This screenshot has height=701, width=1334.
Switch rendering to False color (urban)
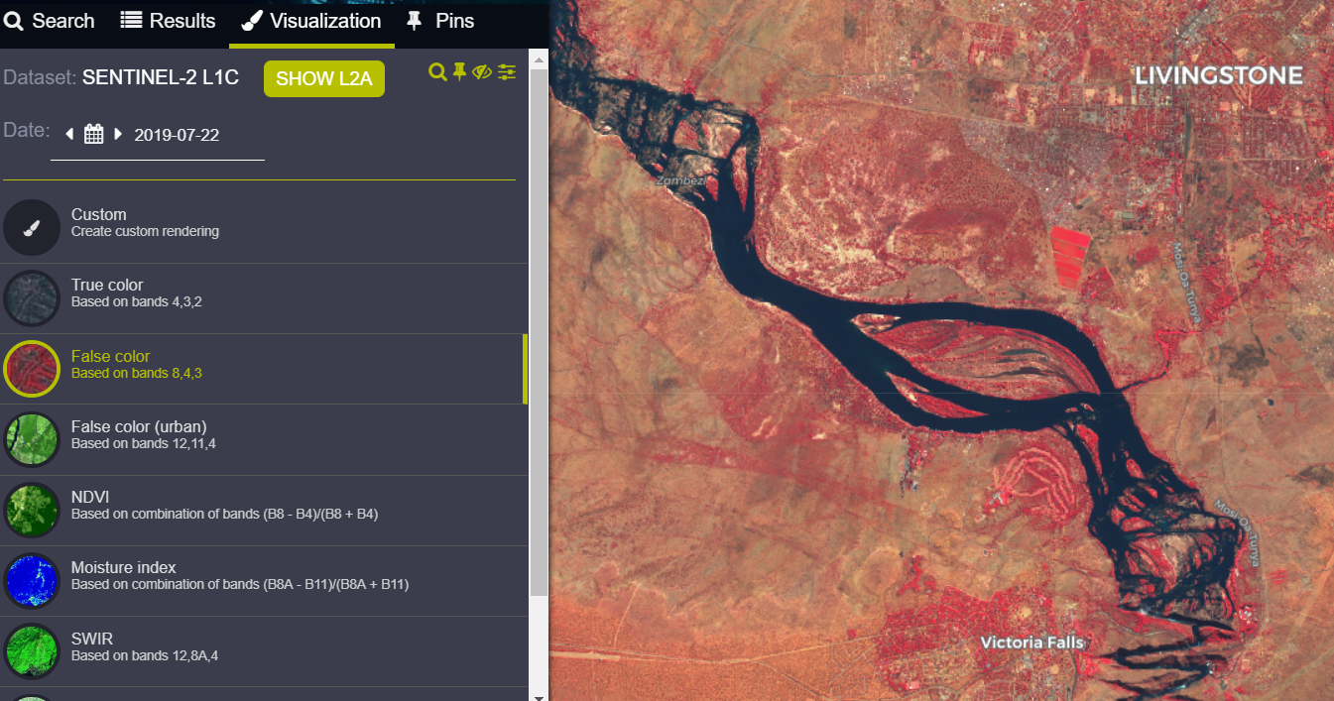click(32, 439)
